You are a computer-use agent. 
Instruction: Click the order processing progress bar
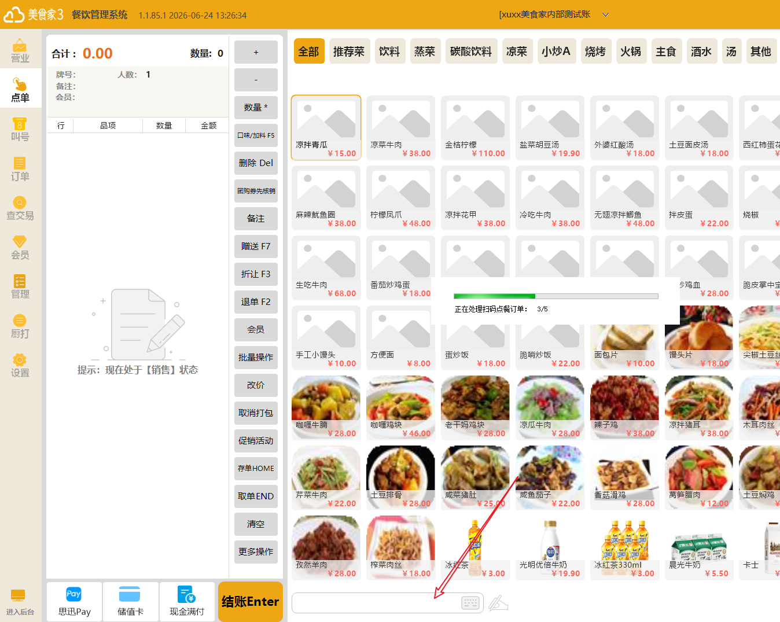pyautogui.click(x=556, y=296)
